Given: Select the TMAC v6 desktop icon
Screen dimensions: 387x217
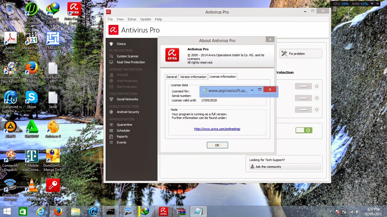Looking at the screenshot, I should [53, 40].
